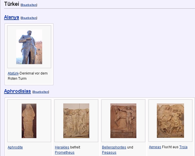
Task: Follow the Aeneas caption link
Action: pos(155,147)
